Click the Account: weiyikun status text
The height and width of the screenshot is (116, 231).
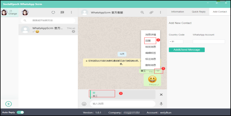[x=159, y=112]
